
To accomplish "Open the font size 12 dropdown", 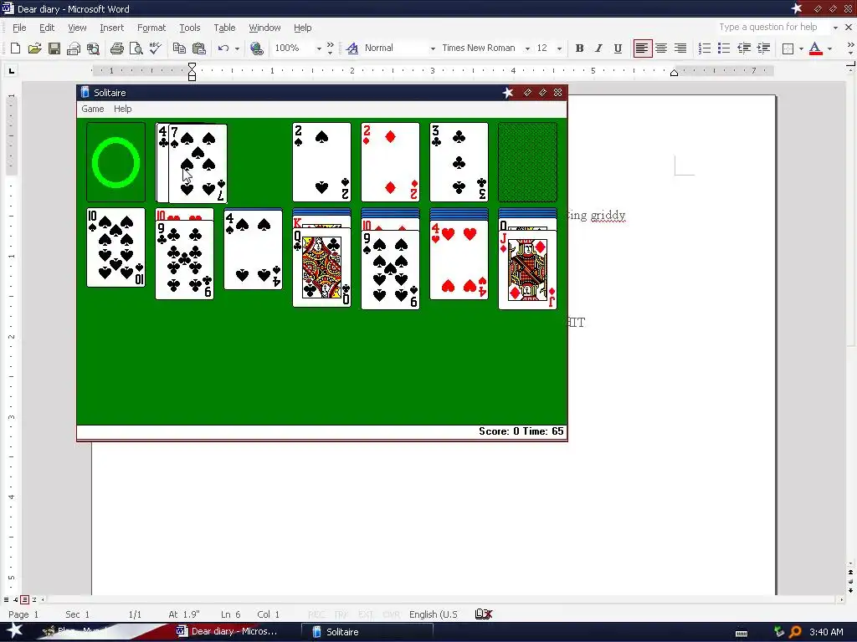I will [559, 48].
